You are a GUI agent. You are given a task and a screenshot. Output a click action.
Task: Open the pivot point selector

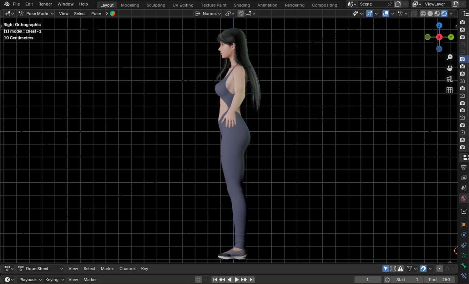click(229, 13)
